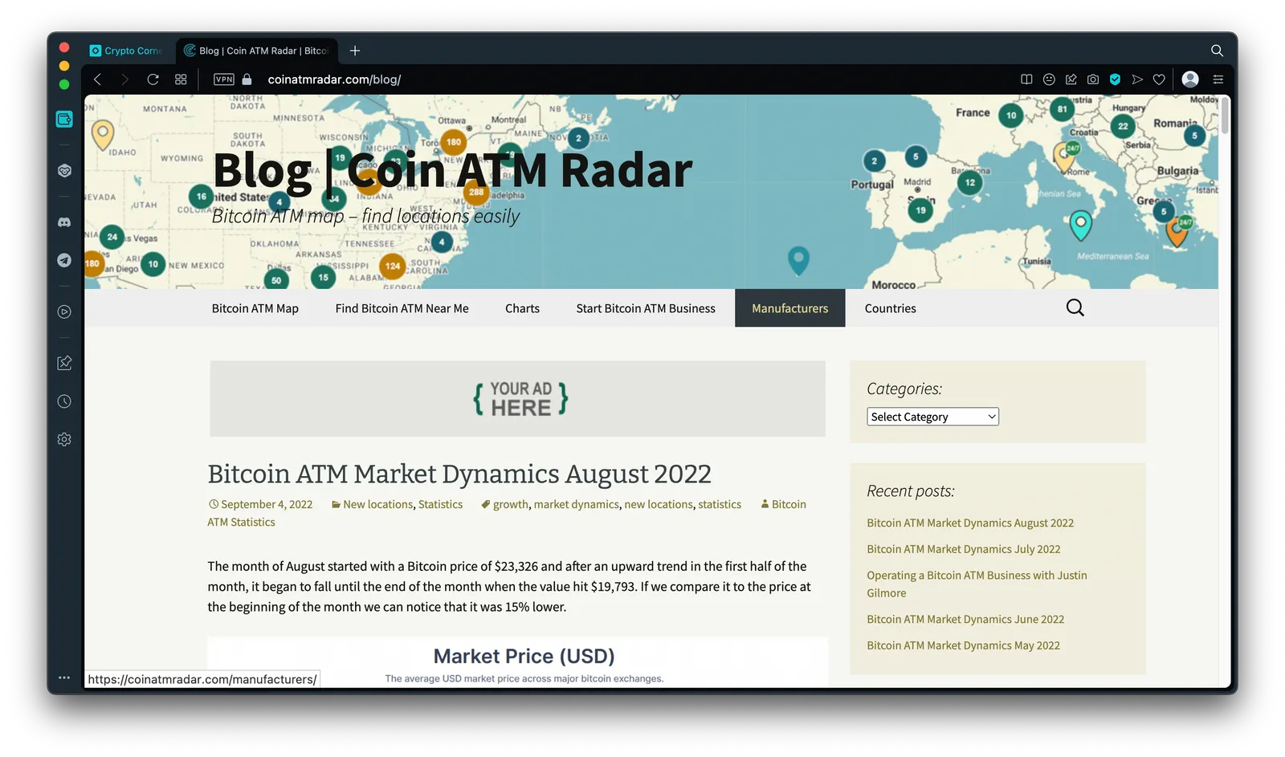Open recent post Market Dynamics June 2022
The height and width of the screenshot is (757, 1285).
tap(965, 619)
